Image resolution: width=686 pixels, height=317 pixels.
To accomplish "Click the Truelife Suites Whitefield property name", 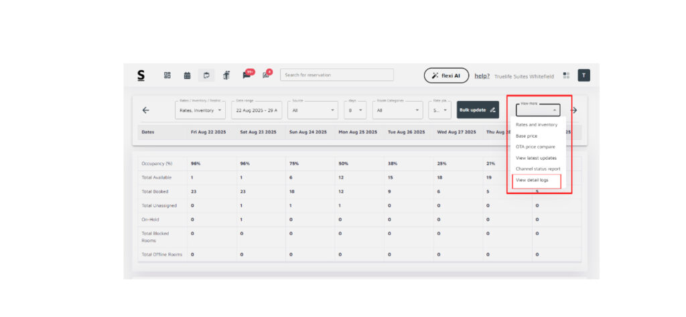I will 524,76.
